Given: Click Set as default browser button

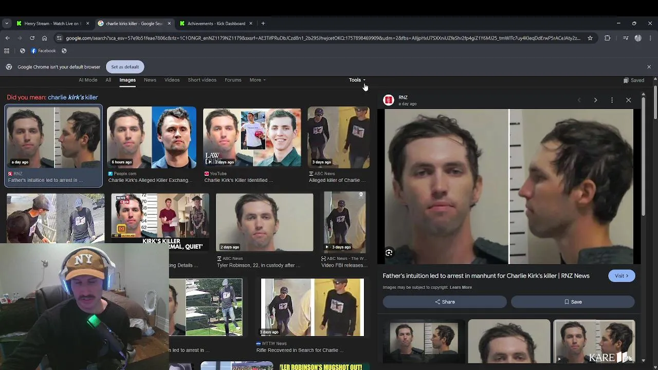Looking at the screenshot, I should (x=125, y=67).
